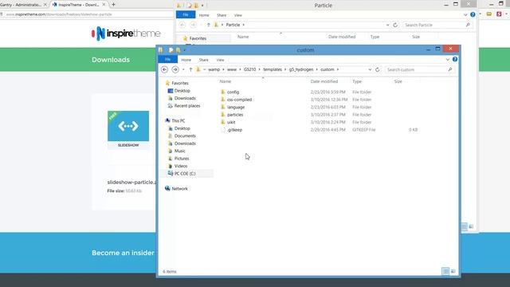510x287 pixels.
Task: Open Help in custom window
Action: [x=455, y=59]
